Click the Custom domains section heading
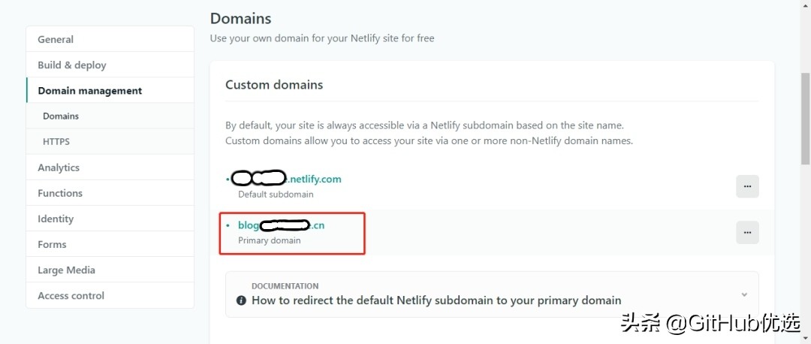 (x=274, y=85)
